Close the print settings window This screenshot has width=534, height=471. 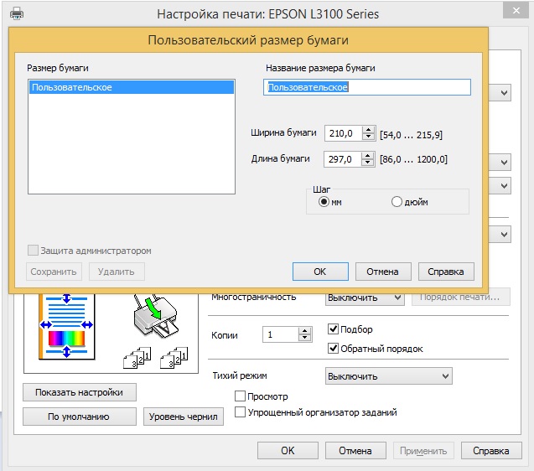(516, 11)
